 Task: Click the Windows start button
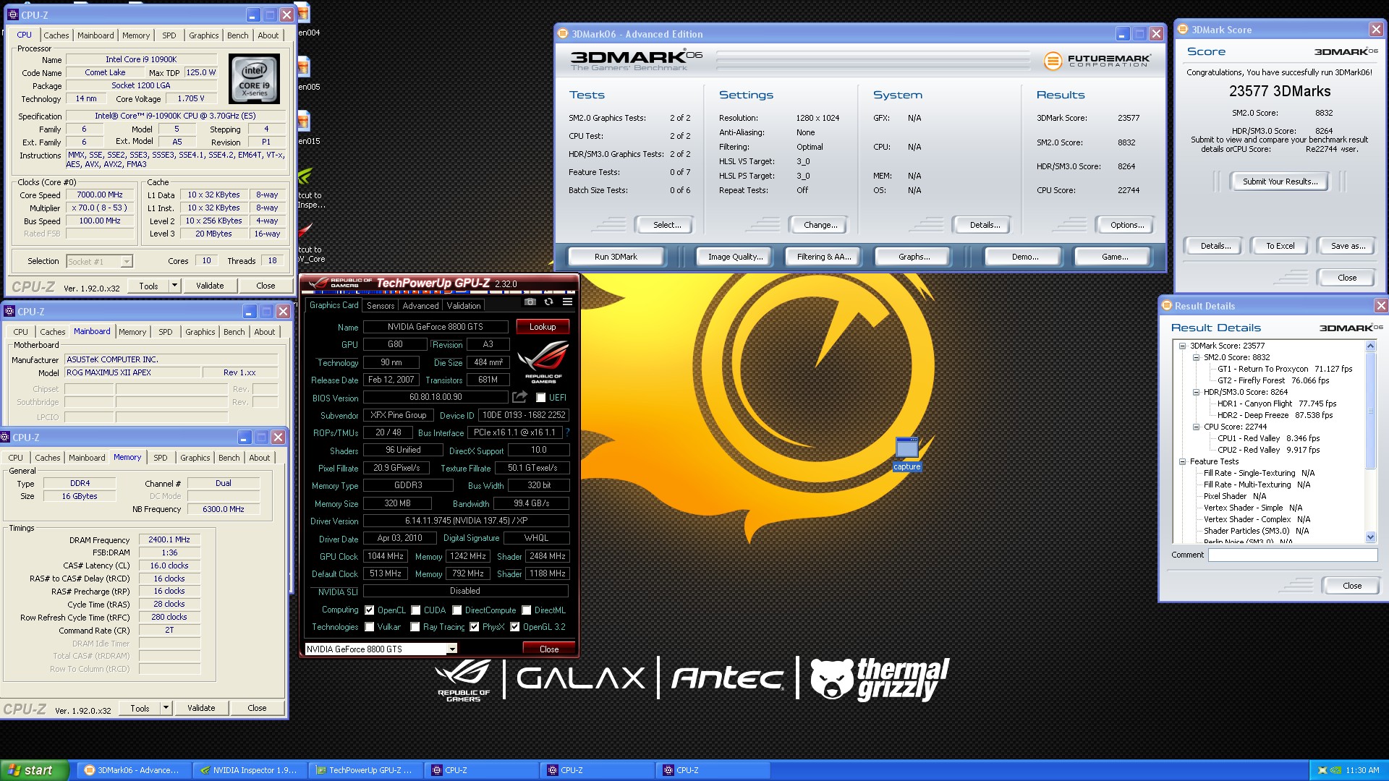[x=35, y=770]
